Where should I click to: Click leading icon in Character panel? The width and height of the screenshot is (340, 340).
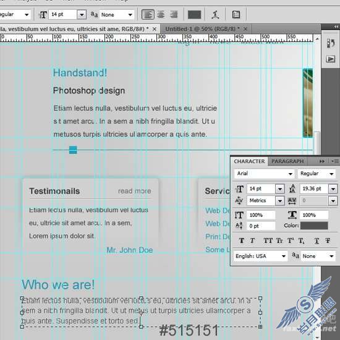[292, 189]
